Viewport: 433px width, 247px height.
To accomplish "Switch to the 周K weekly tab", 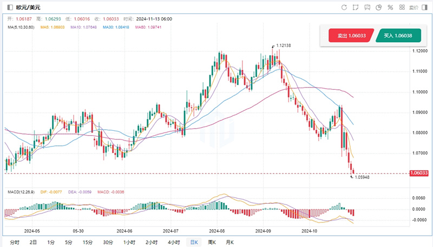I will (212, 242).
